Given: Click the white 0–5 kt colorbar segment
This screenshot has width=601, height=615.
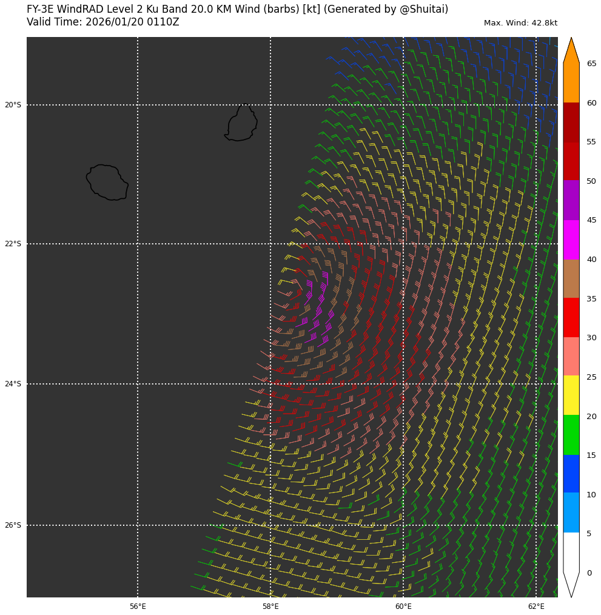Looking at the screenshot, I should click(x=571, y=552).
